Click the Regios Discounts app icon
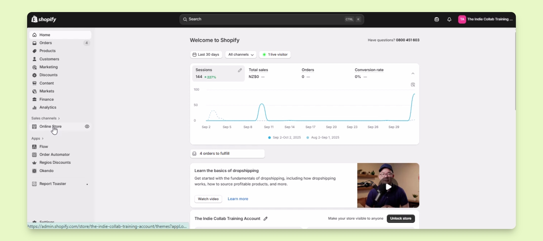The width and height of the screenshot is (543, 241). pyautogui.click(x=34, y=163)
